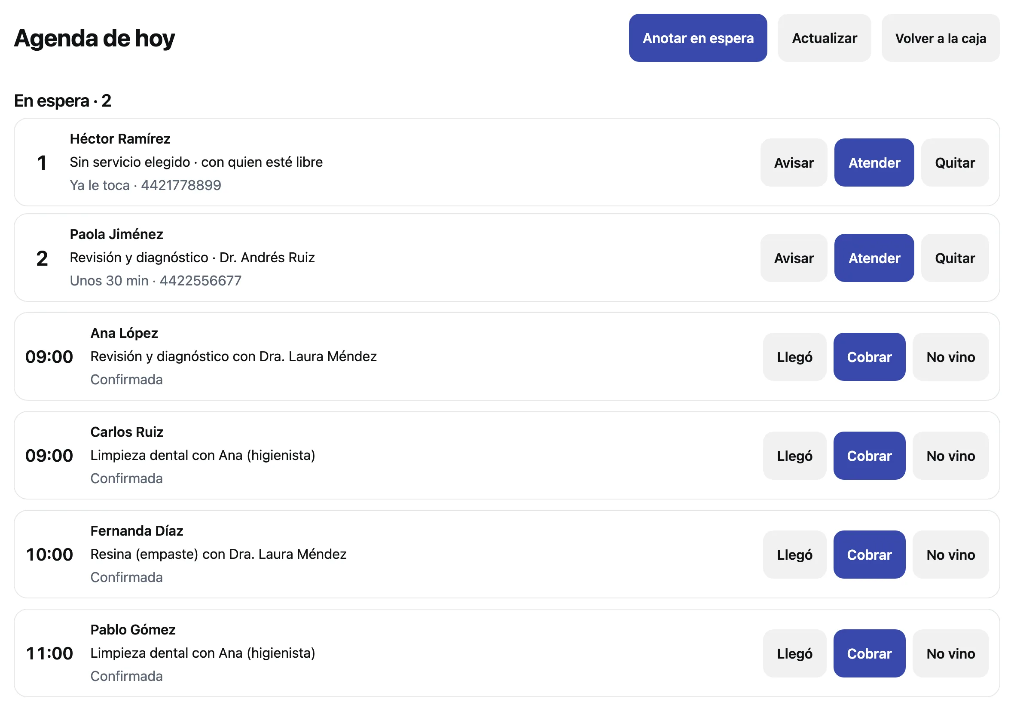The width and height of the screenshot is (1014, 705).
Task: Mark Carlos Ruiz as No vino
Action: (950, 456)
